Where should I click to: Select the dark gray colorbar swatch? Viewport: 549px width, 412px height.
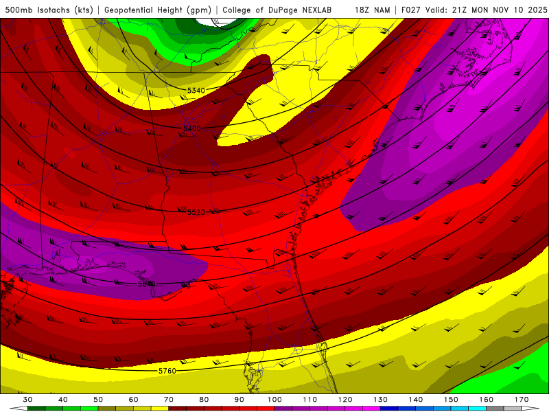495,408
